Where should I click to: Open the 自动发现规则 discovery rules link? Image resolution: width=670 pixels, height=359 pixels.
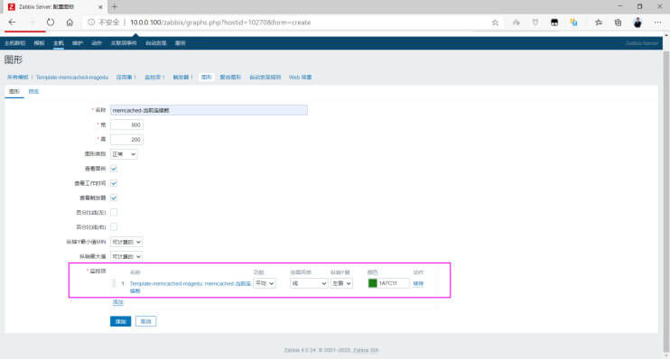click(x=265, y=78)
